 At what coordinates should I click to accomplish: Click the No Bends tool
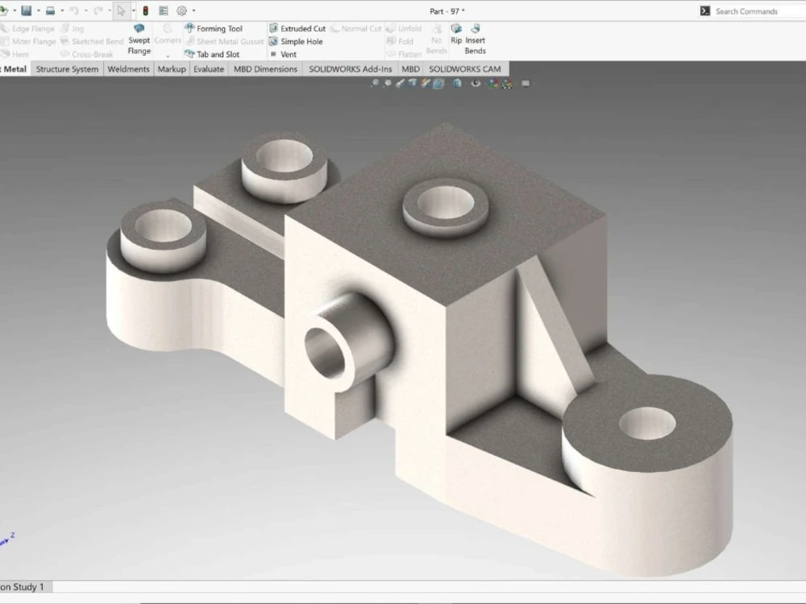436,39
